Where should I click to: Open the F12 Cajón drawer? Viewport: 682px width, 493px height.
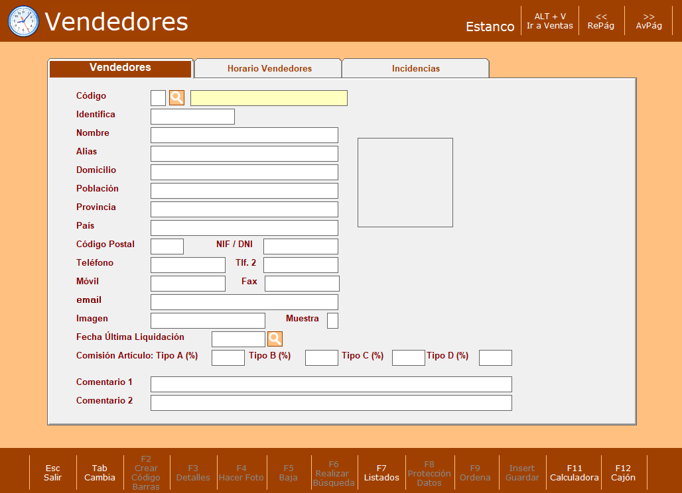623,472
